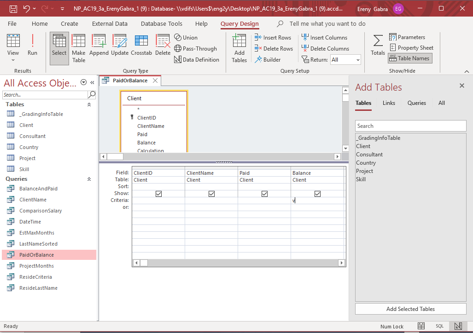473x333 pixels.
Task: Click the Add Selected Tables button
Action: point(410,309)
